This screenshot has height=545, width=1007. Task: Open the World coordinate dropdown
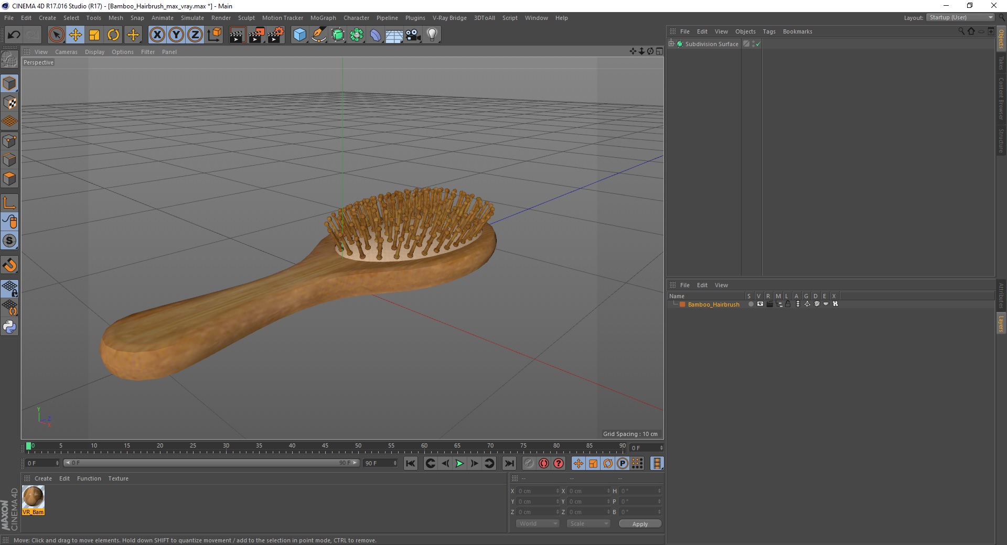[x=538, y=524]
